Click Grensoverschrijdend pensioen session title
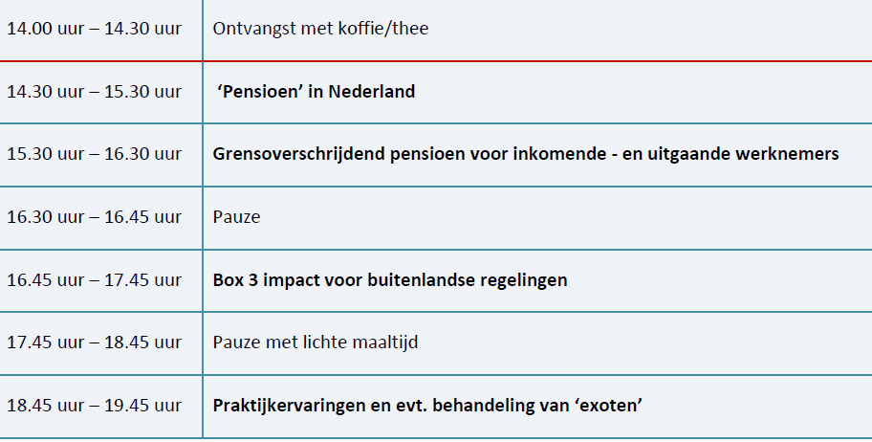The height and width of the screenshot is (442, 872). point(525,154)
